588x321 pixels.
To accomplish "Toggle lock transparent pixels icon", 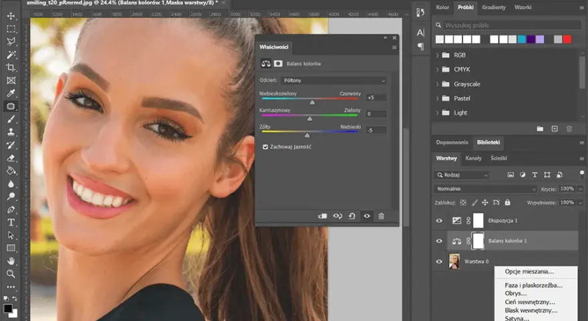I will [x=463, y=203].
